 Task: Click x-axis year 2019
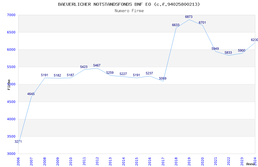(189, 162)
